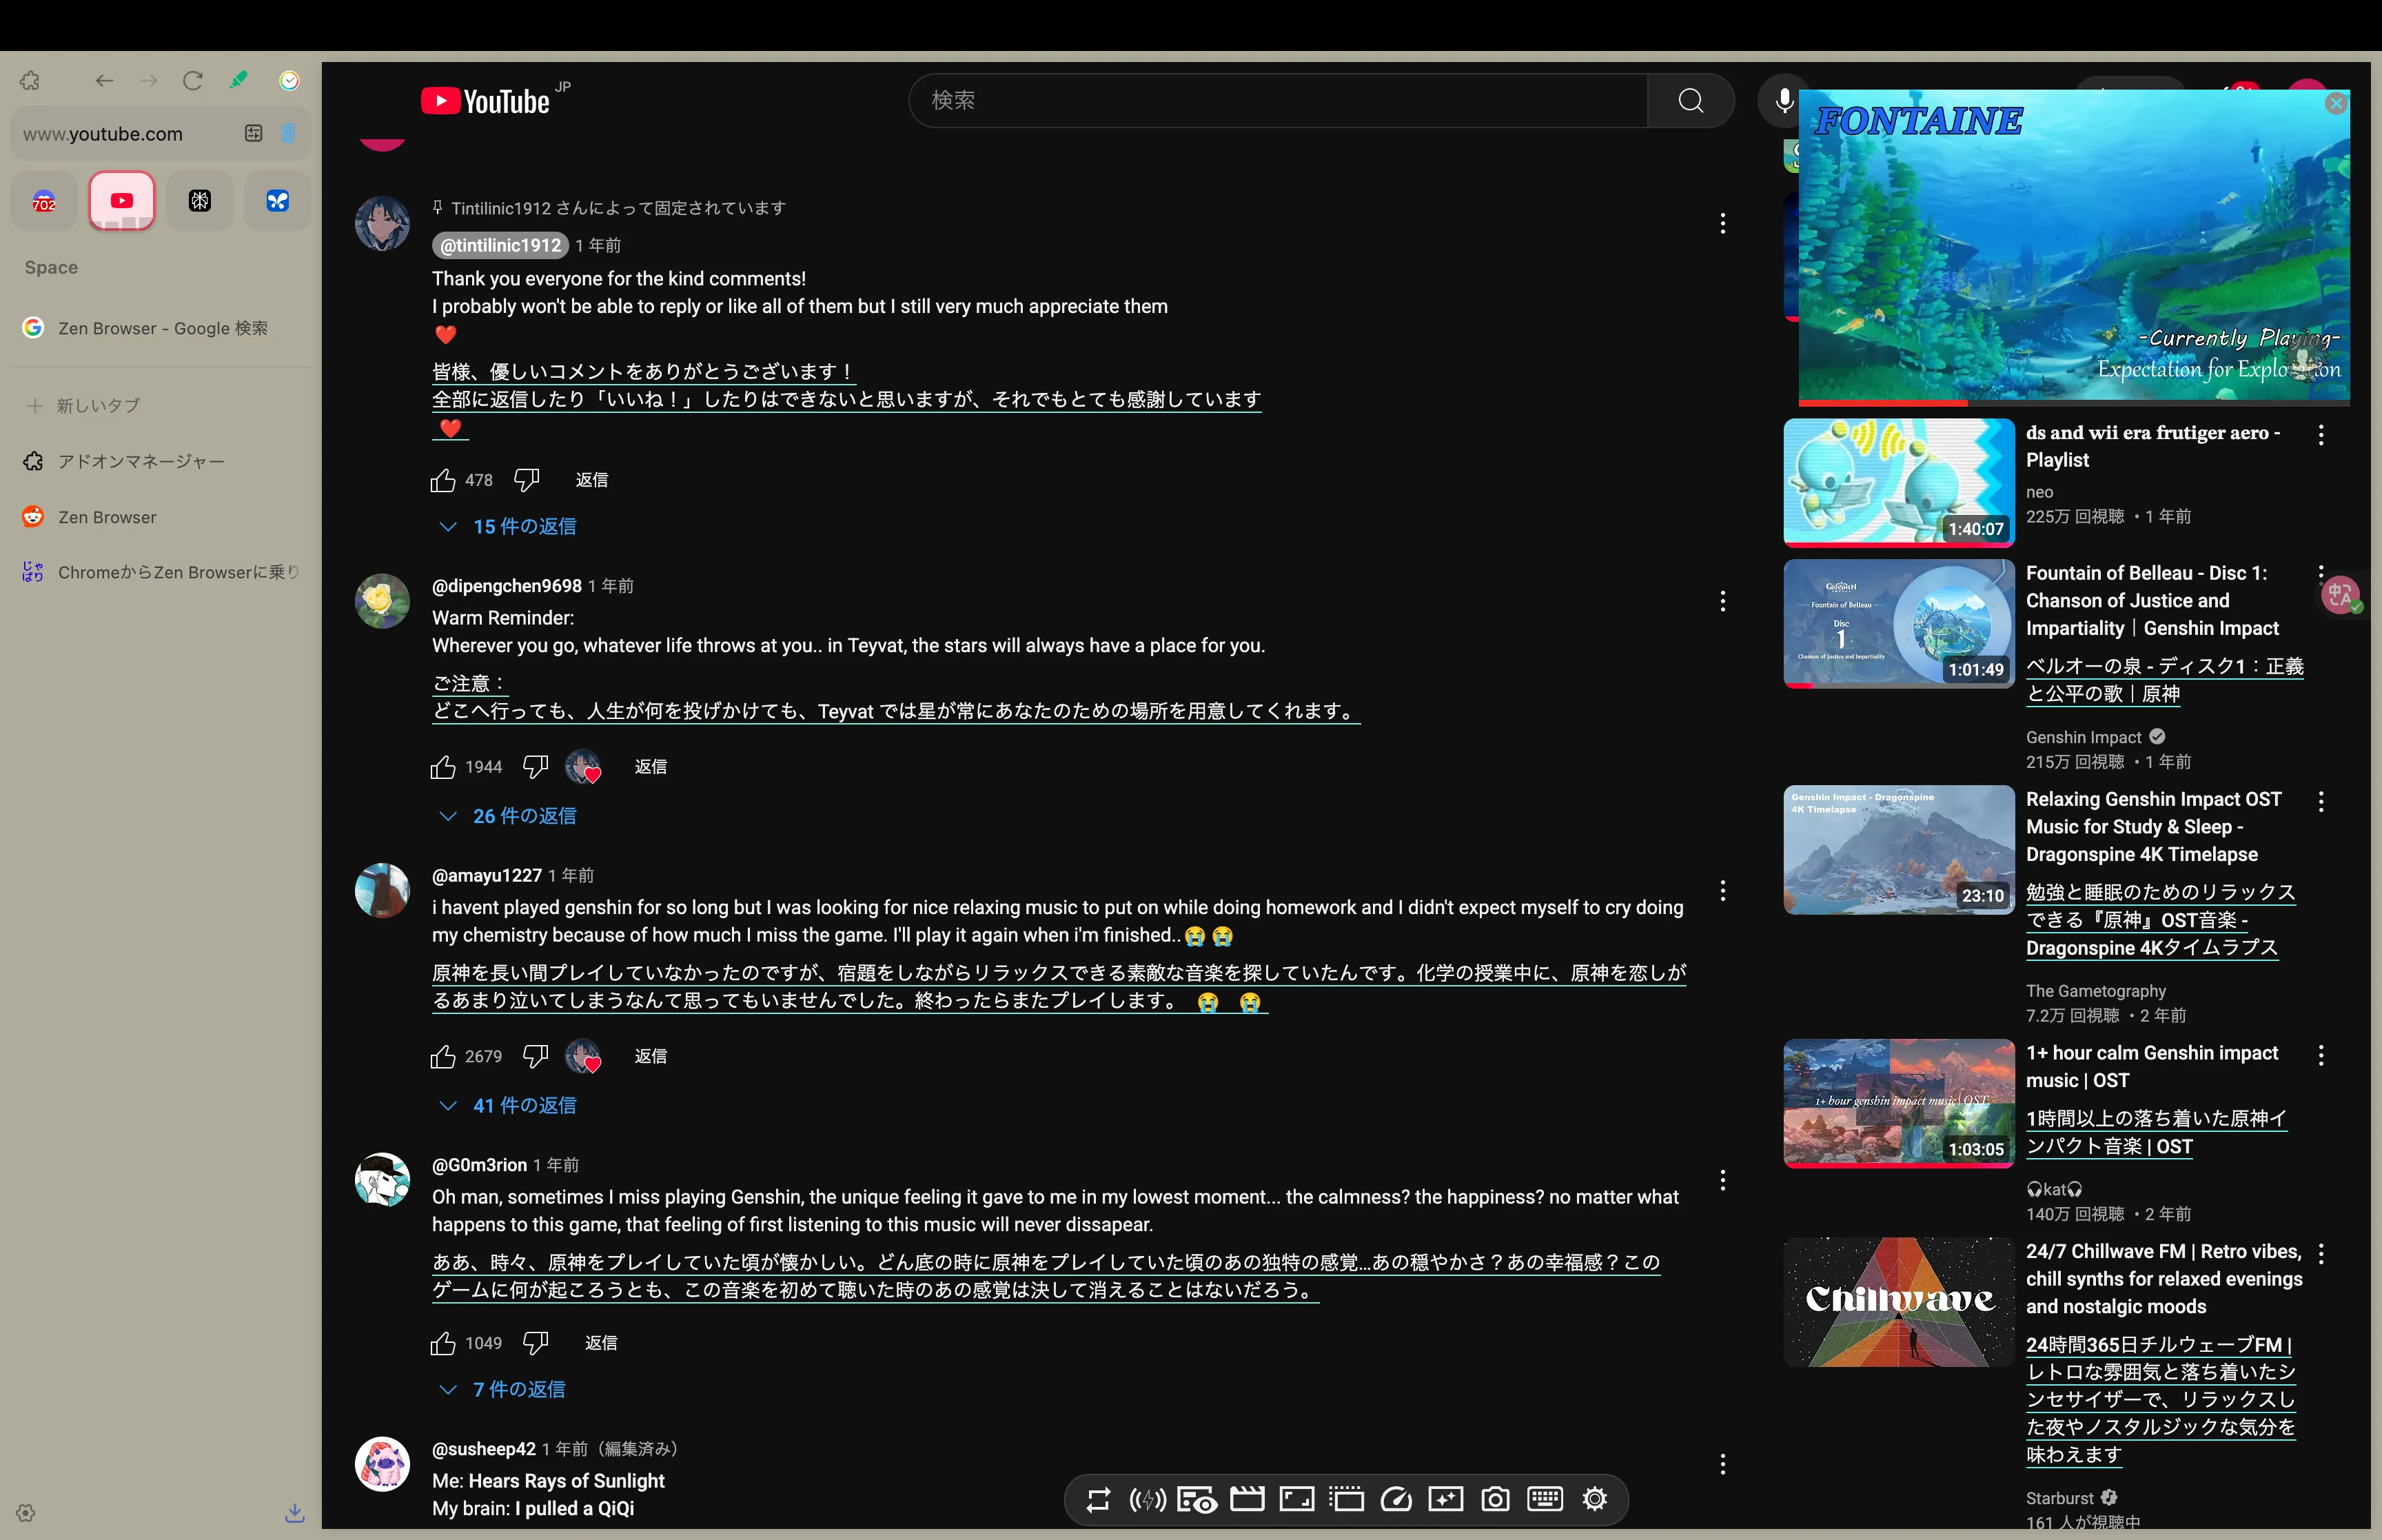This screenshot has width=2382, height=1540.
Task: Take a screenshot with the camera icon
Action: [x=1496, y=1499]
